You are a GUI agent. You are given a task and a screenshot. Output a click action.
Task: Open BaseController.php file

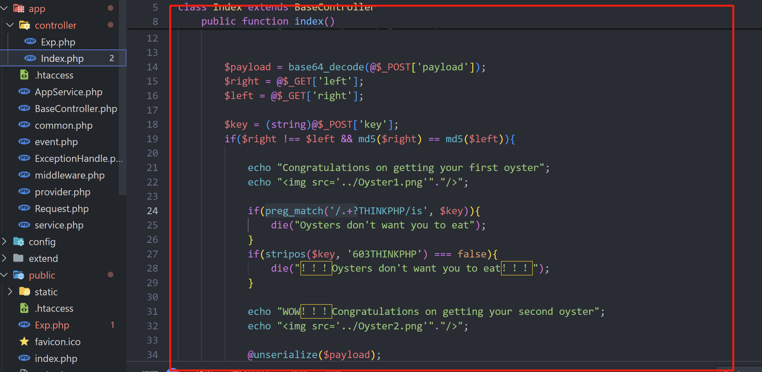(76, 109)
